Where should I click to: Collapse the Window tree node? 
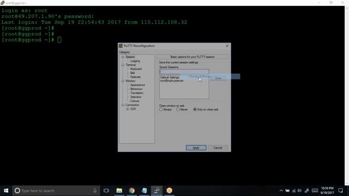[123, 81]
